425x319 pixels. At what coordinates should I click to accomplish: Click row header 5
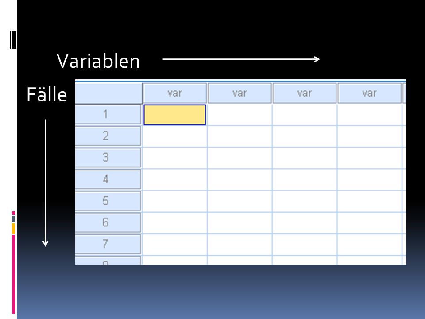coord(108,201)
